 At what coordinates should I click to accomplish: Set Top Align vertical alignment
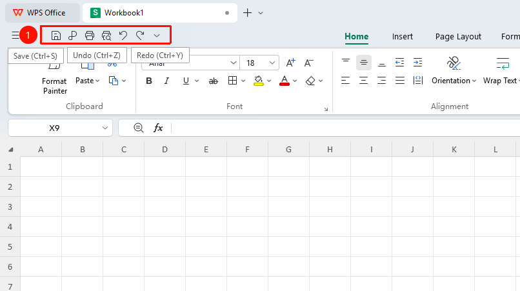(x=346, y=63)
